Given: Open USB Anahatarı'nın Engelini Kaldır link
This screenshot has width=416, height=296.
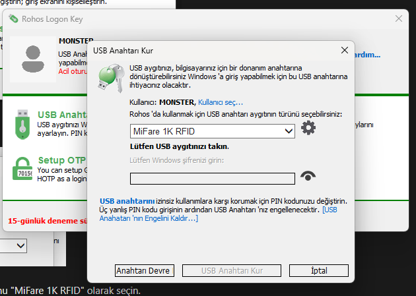Looking at the screenshot, I should pos(218,214).
